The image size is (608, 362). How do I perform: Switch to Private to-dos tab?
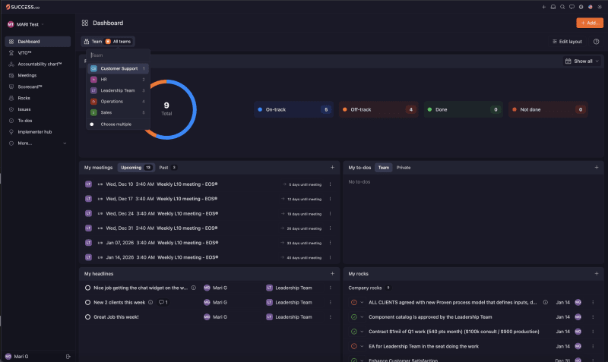click(x=404, y=168)
